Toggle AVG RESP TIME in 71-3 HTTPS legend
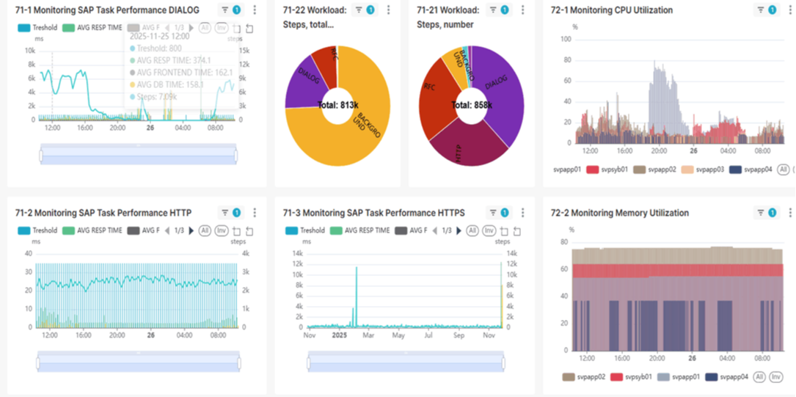796x397 pixels. pyautogui.click(x=360, y=230)
